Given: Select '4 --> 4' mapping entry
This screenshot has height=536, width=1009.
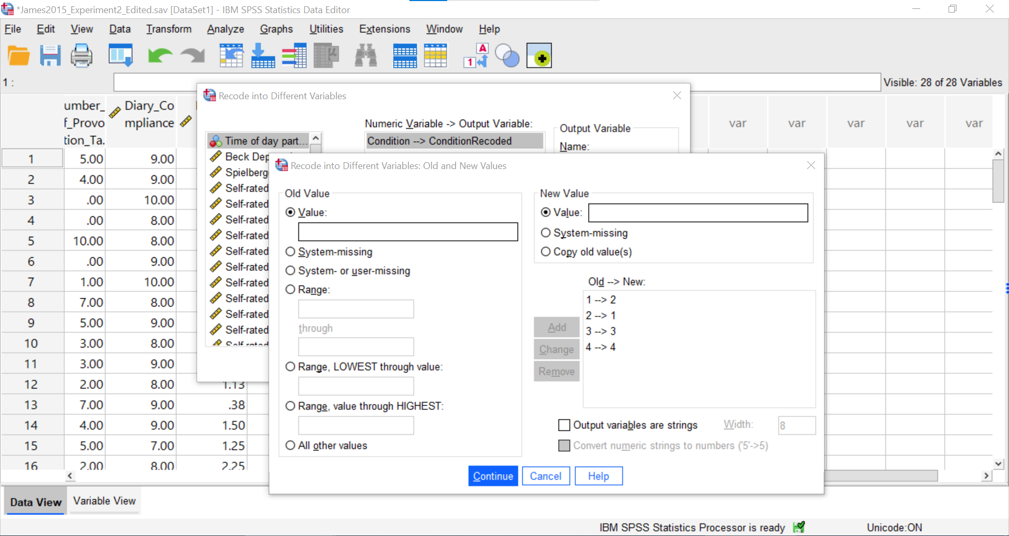Looking at the screenshot, I should click(x=601, y=347).
